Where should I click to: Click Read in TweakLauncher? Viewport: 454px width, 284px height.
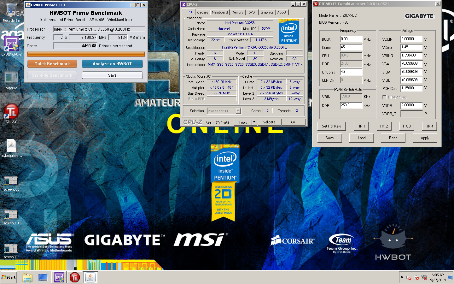pyautogui.click(x=393, y=138)
